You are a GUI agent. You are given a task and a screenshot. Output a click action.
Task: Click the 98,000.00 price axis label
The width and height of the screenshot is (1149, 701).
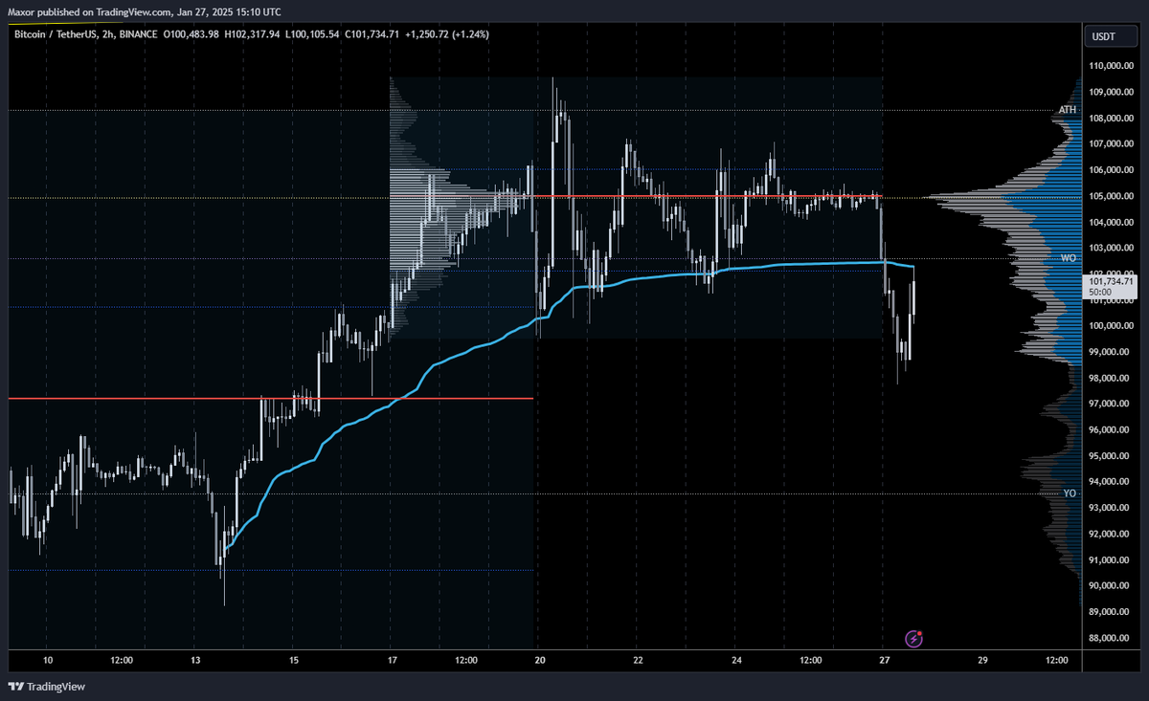pos(1111,379)
